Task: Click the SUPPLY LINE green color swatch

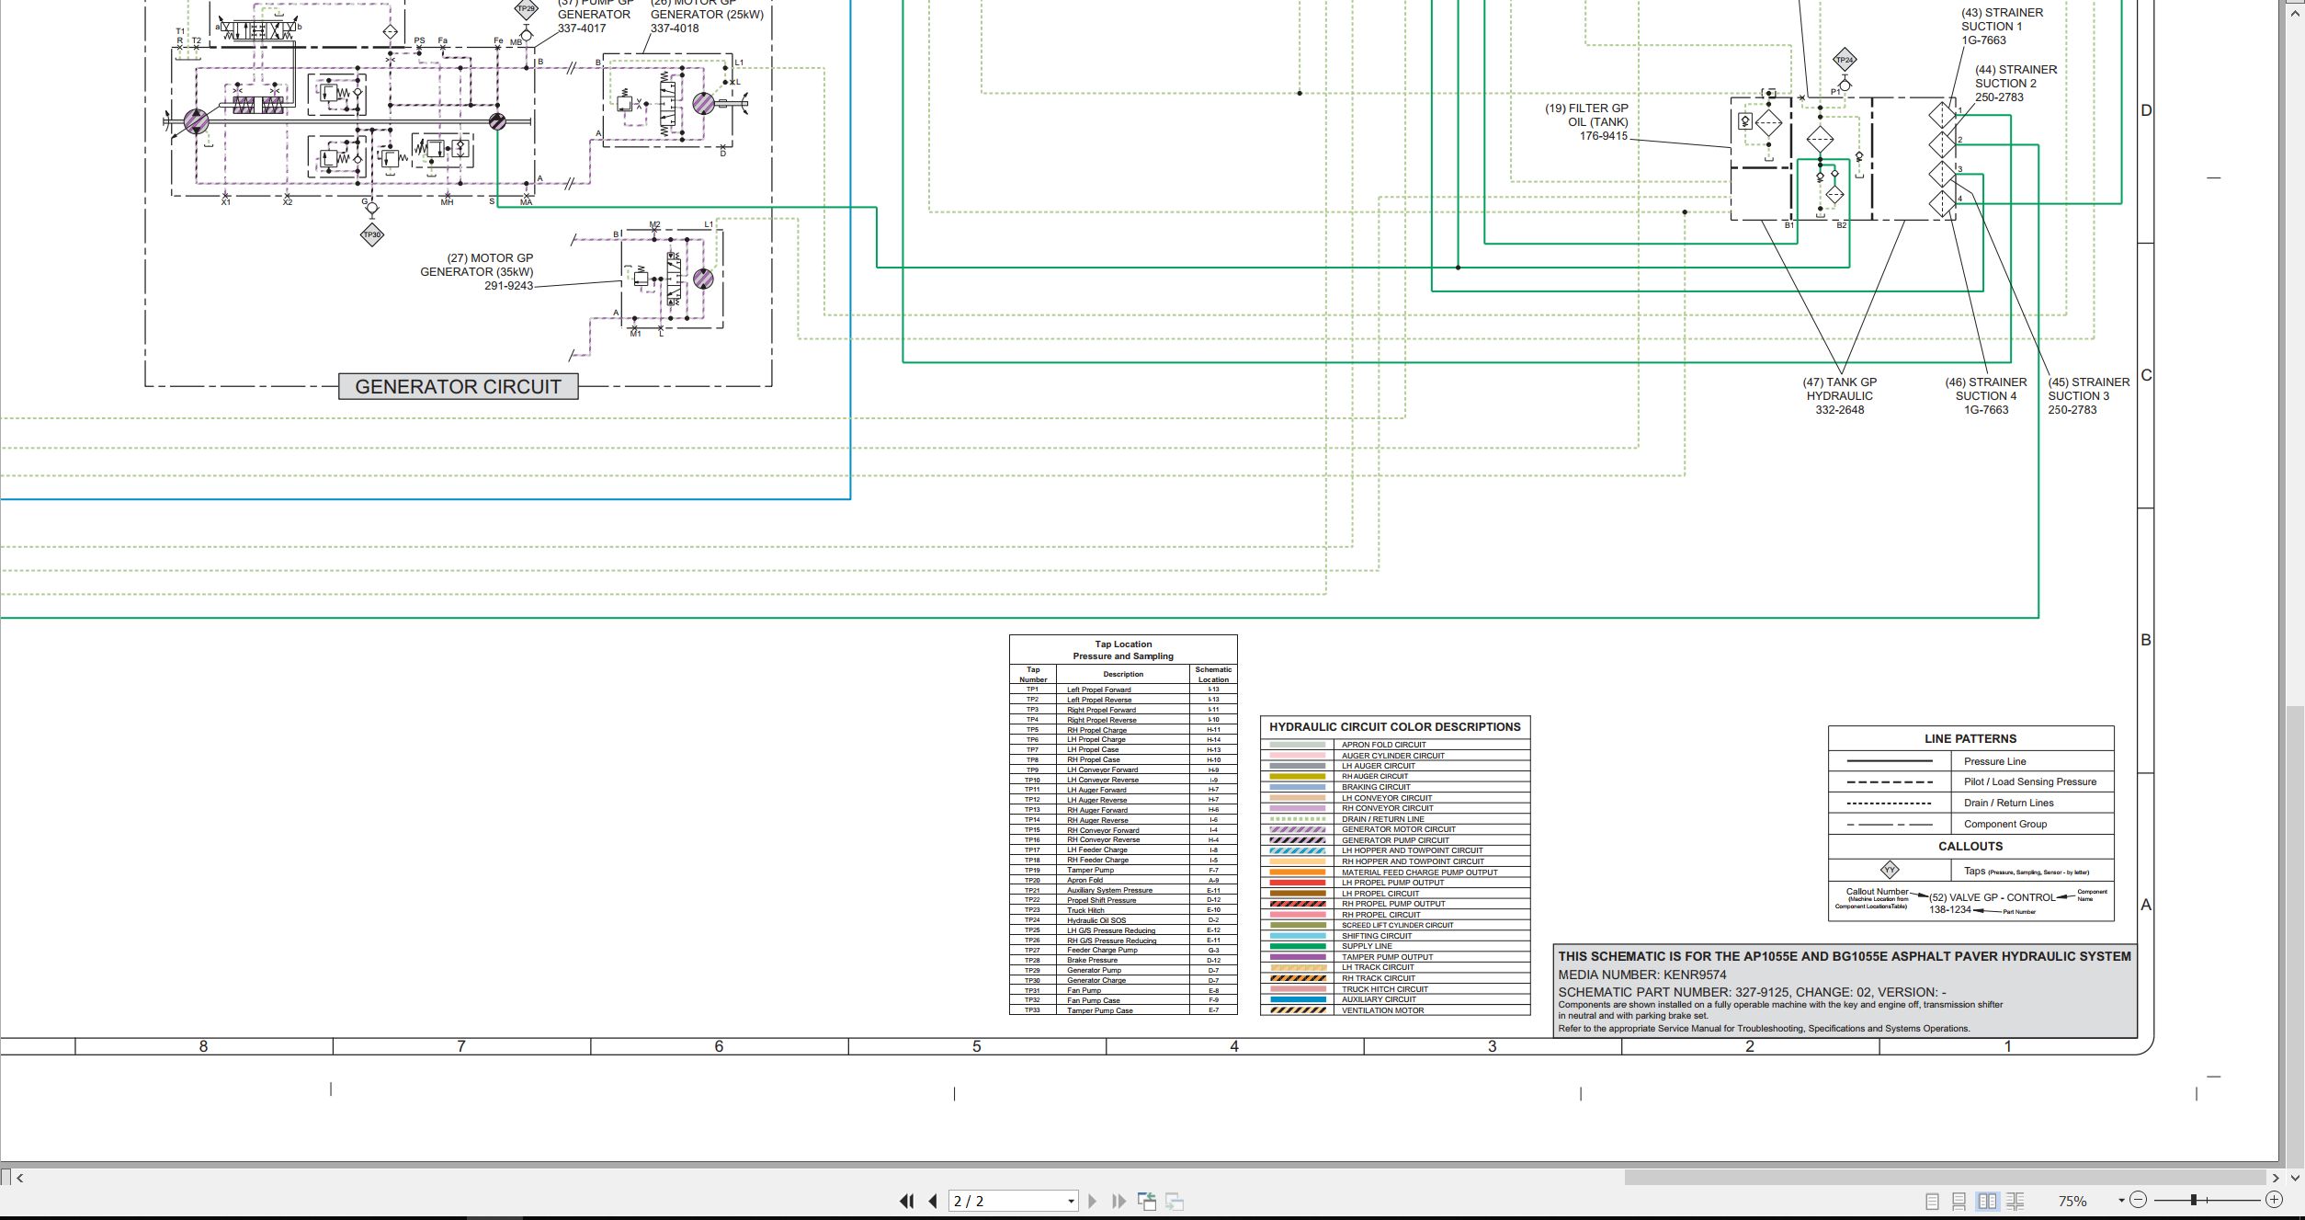Action: (x=1298, y=946)
